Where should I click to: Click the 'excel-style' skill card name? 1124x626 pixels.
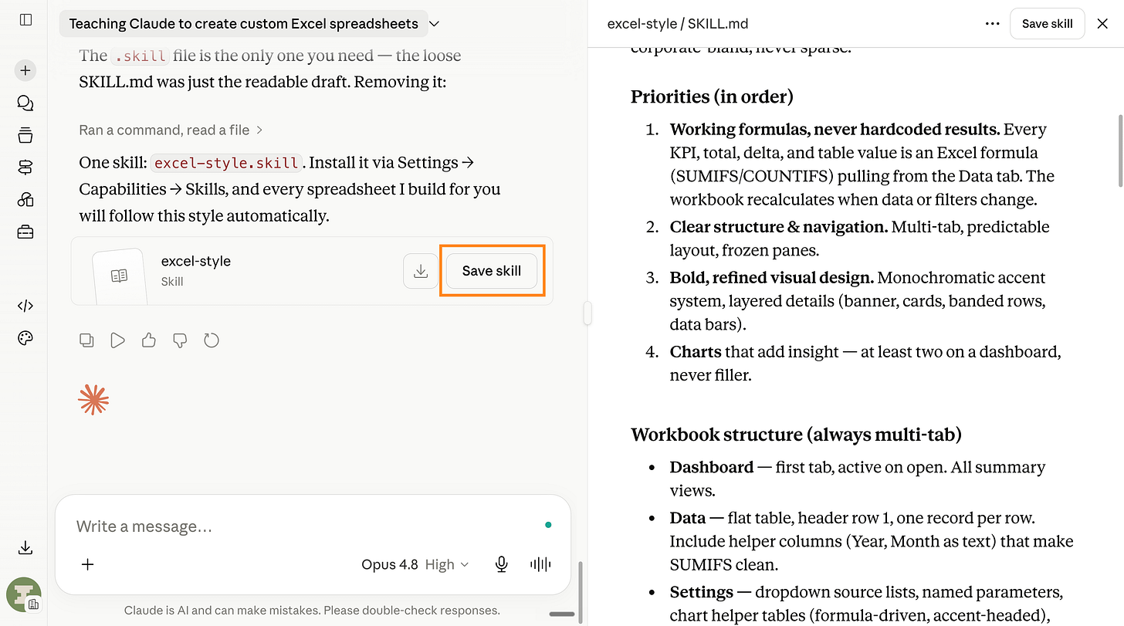coord(196,261)
